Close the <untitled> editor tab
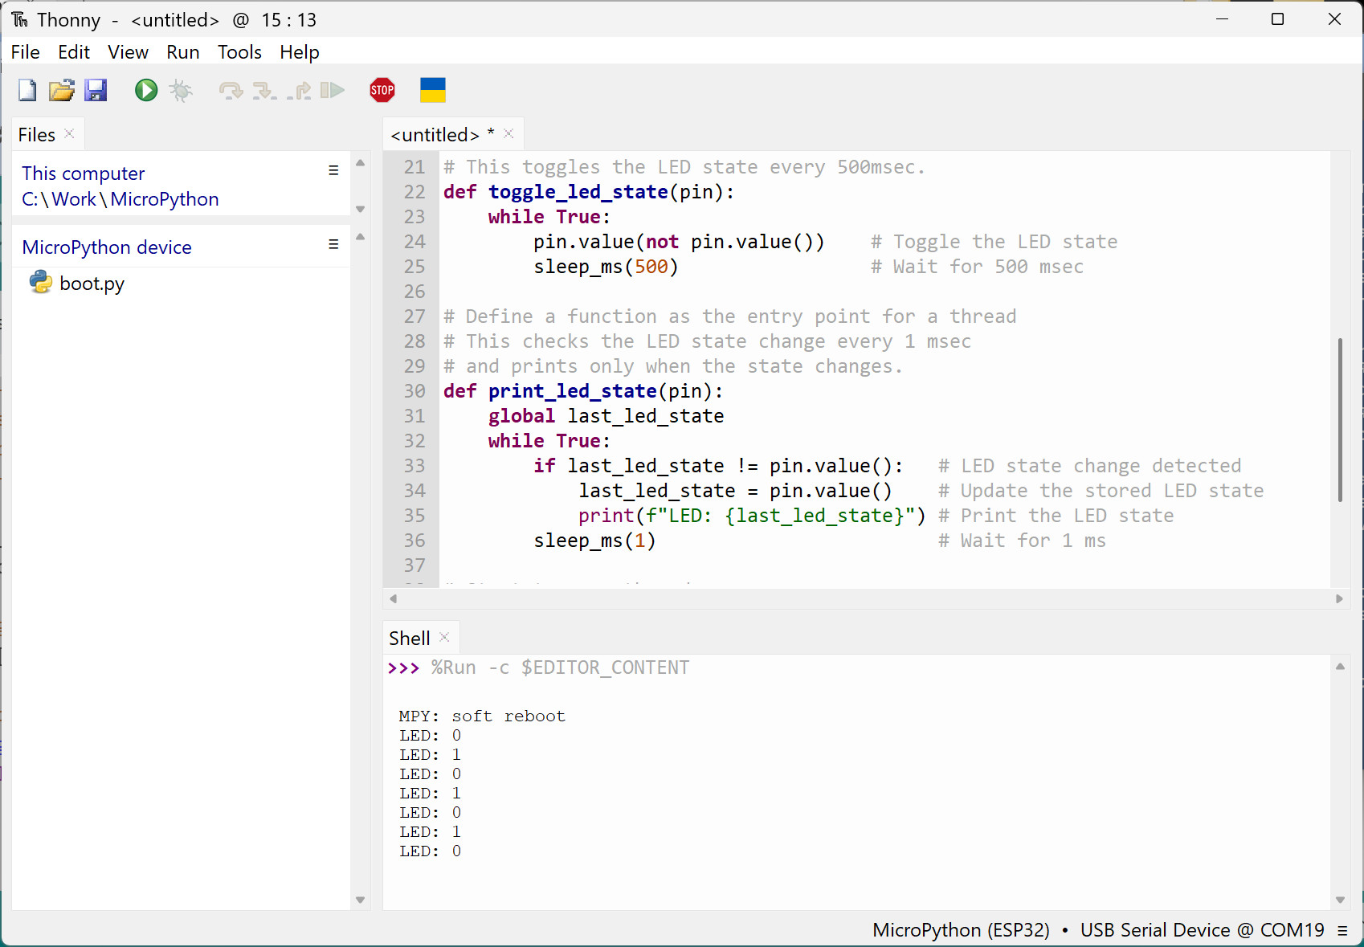Screen dimensions: 1364x947 (x=508, y=133)
